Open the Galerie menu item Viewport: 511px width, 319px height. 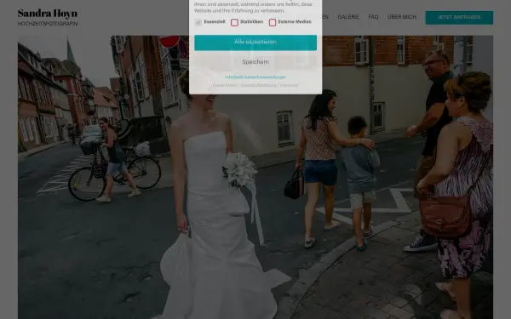coord(348,17)
